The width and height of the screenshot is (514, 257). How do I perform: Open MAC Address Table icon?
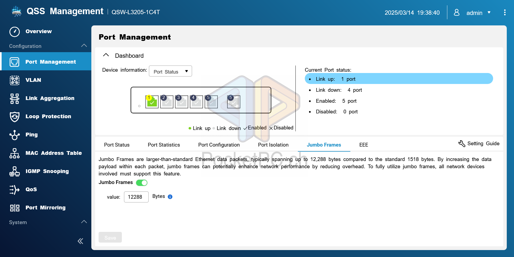pyautogui.click(x=14, y=153)
